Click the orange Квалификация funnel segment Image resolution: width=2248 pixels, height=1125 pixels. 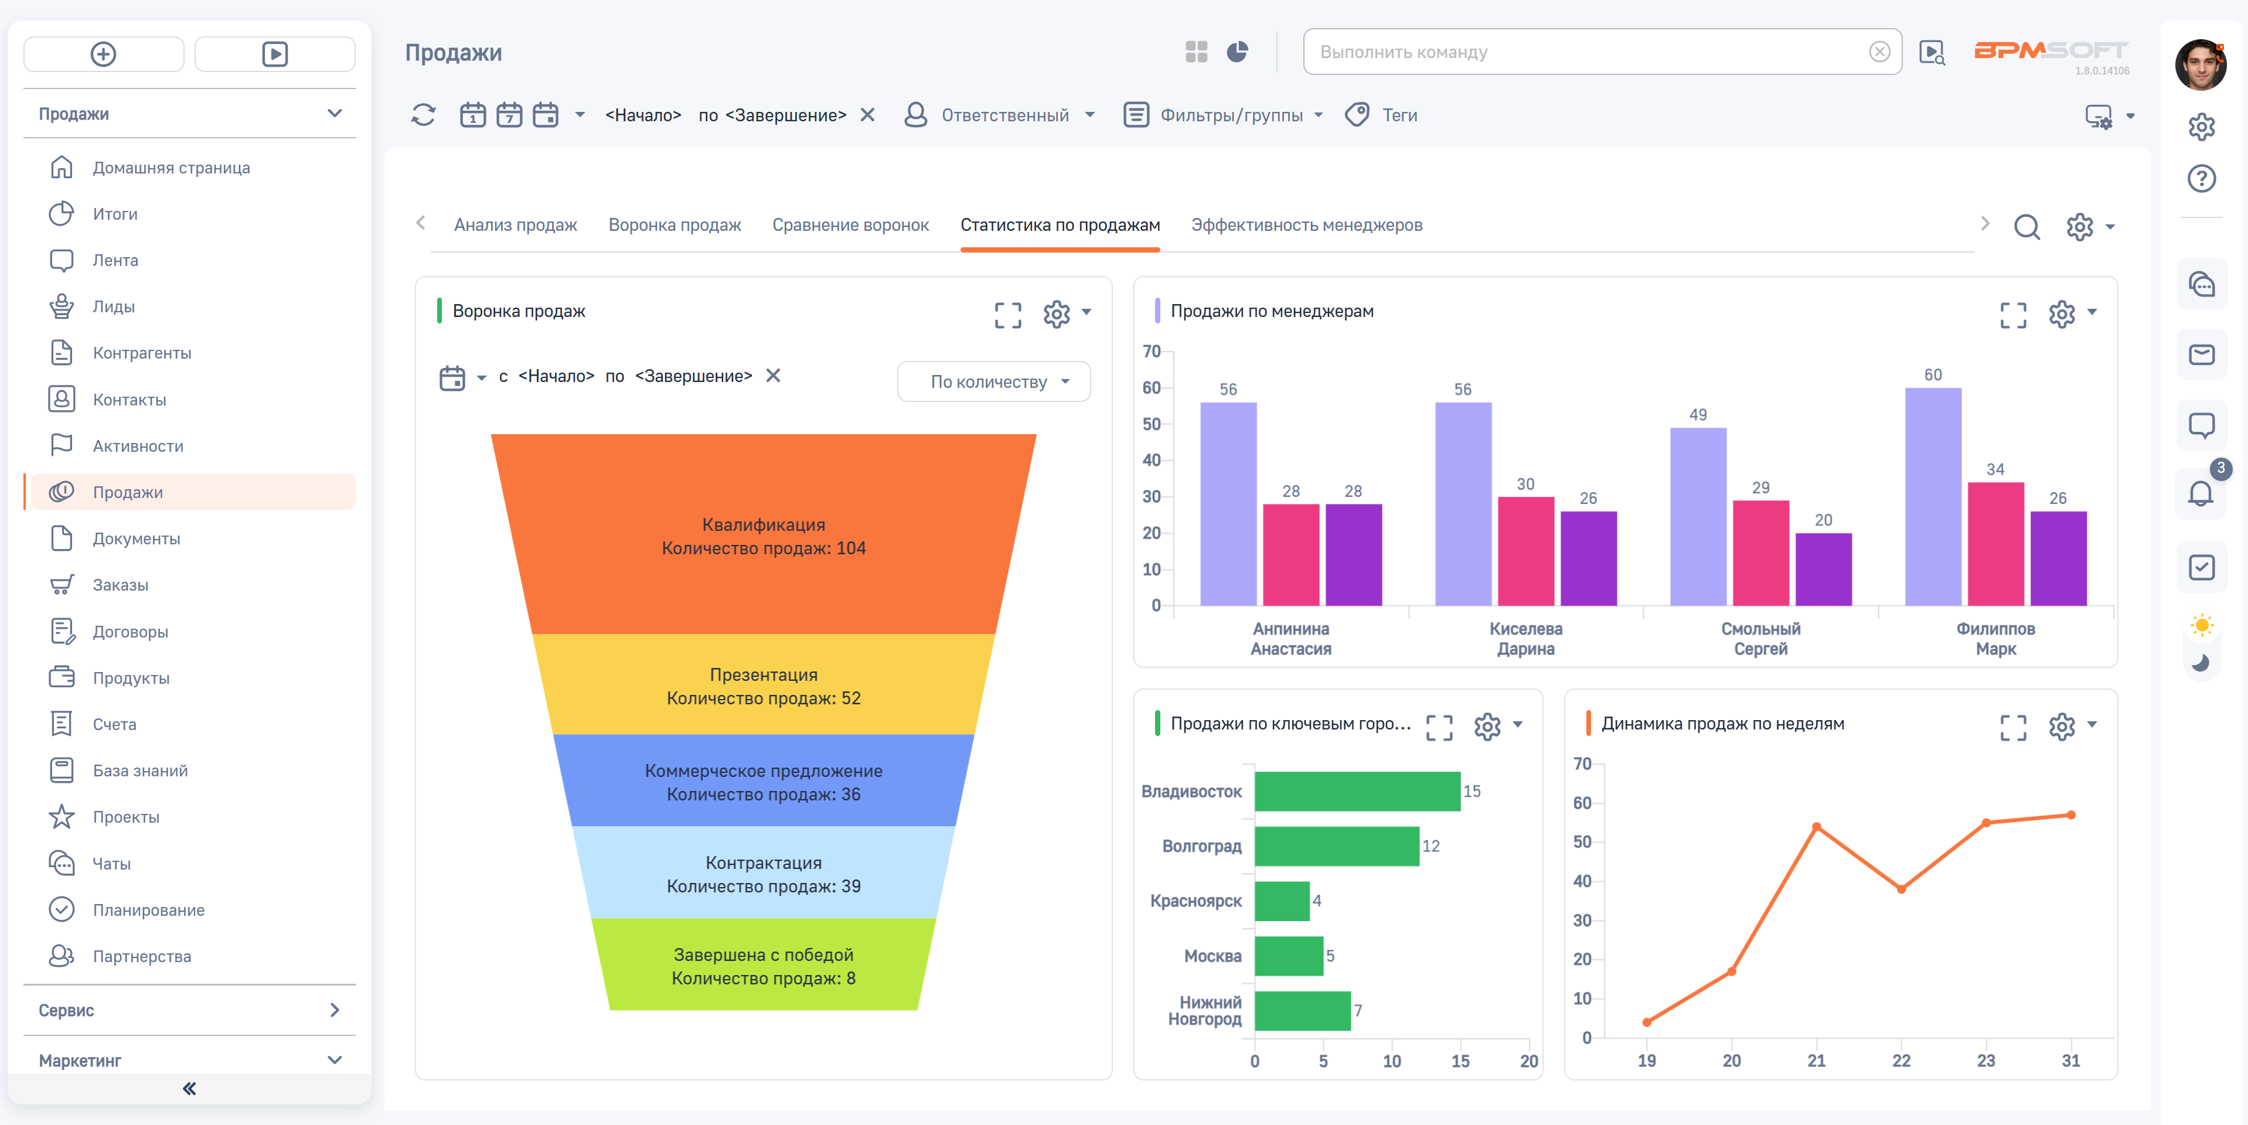pyautogui.click(x=764, y=534)
